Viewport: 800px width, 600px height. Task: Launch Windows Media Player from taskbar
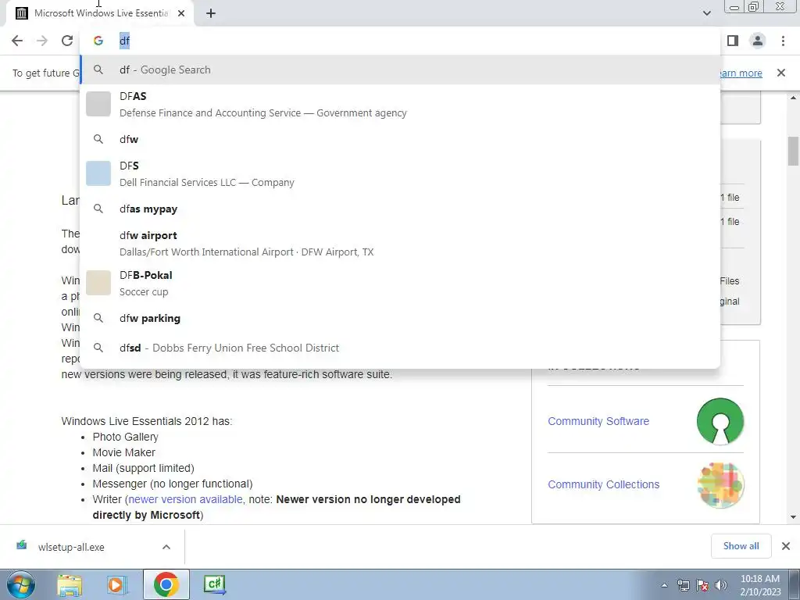click(117, 584)
